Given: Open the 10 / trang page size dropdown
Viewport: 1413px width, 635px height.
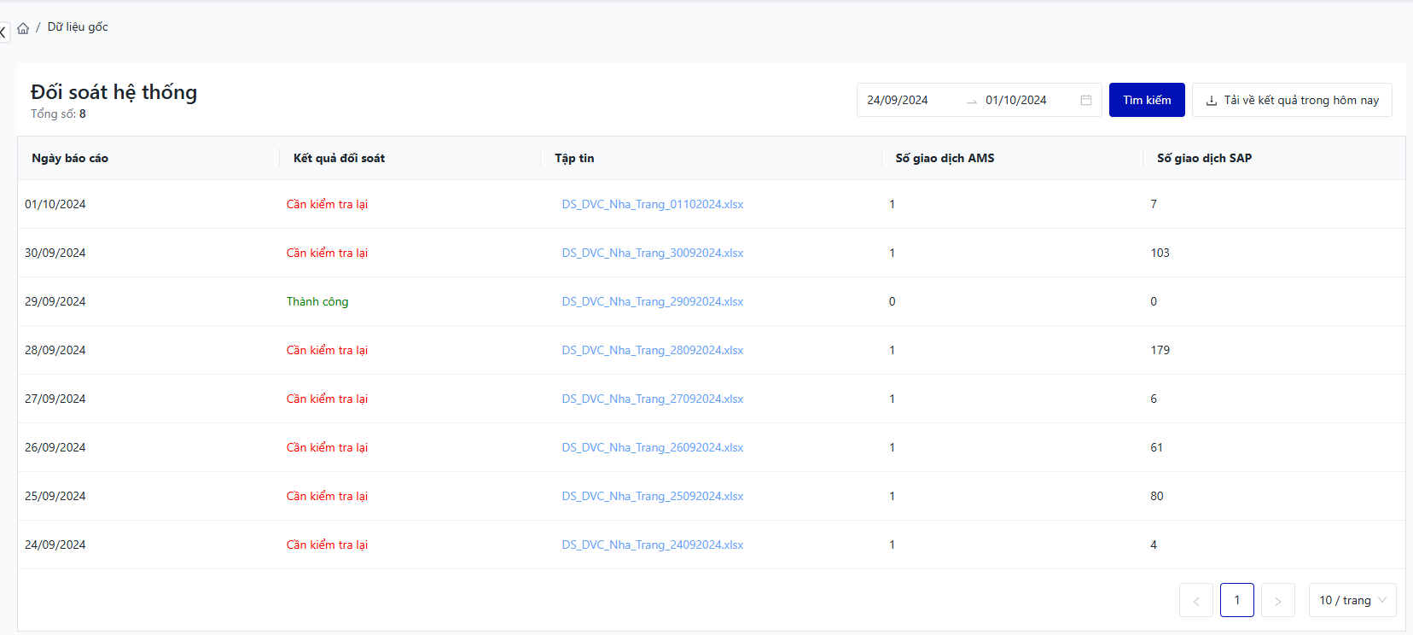Looking at the screenshot, I should (1352, 600).
